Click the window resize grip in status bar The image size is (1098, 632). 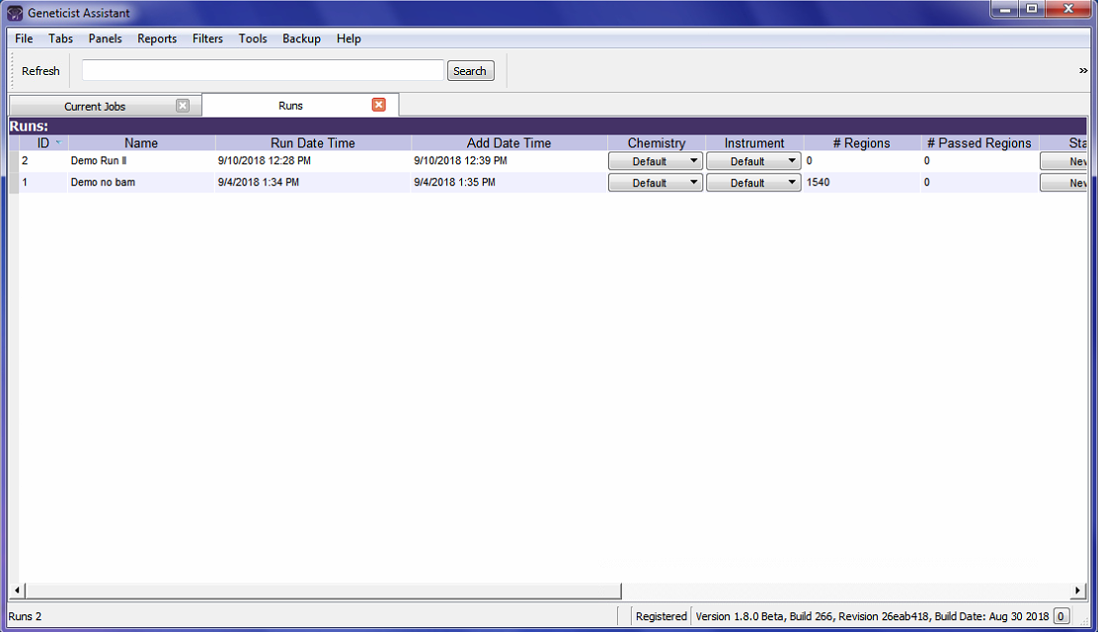[1083, 621]
